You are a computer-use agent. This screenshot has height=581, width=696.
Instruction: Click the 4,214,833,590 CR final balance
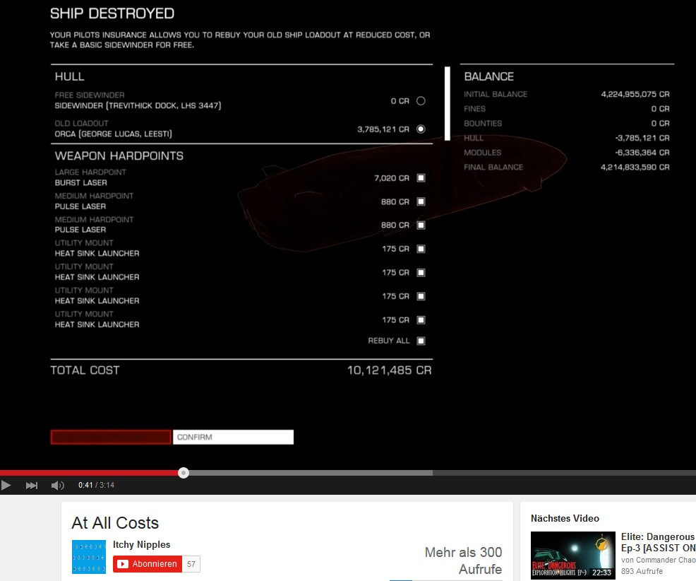[x=635, y=167]
